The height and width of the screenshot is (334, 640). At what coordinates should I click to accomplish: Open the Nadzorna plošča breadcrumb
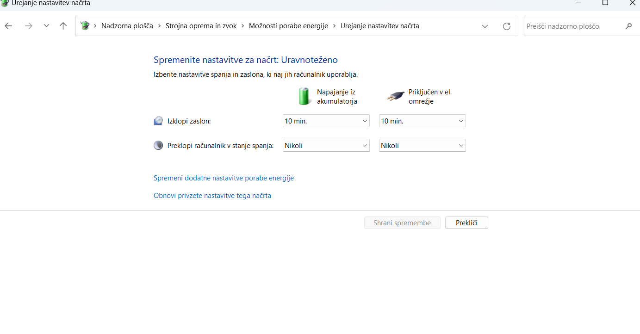click(x=127, y=26)
